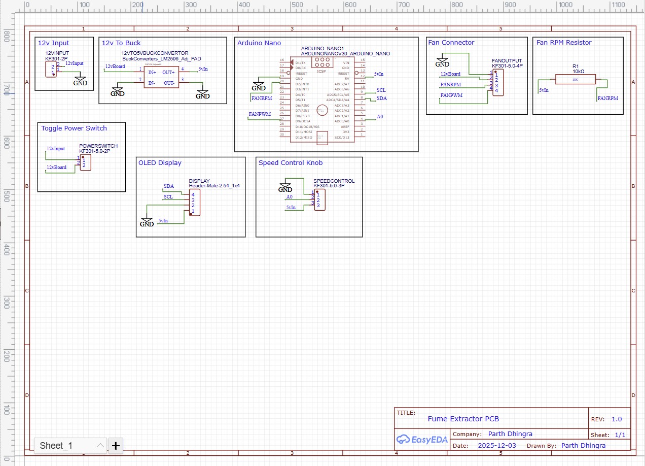Click the Parth Dhingra company name

[510, 434]
